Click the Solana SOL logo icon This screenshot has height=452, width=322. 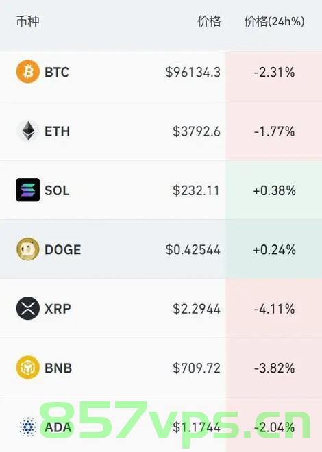(28, 190)
